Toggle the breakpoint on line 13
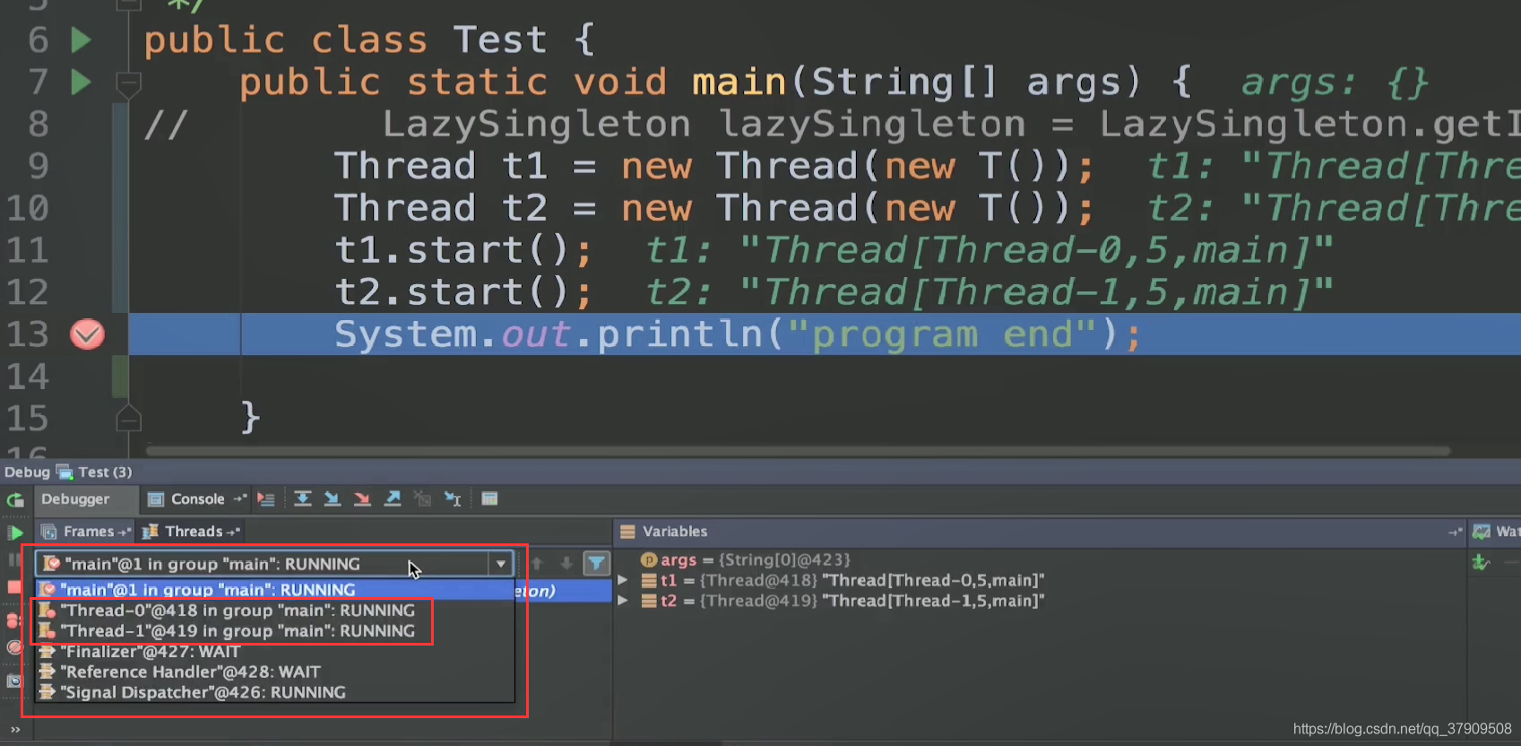 (87, 334)
